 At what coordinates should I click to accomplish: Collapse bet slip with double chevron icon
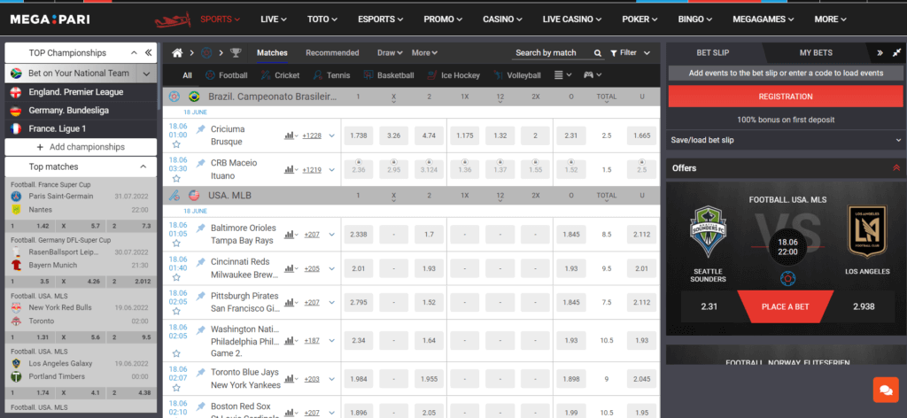click(880, 52)
